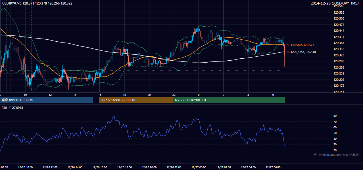The width and height of the screenshot is (363, 170).
Task: Click the 120.384 price axis label
Action: tap(338, 43)
